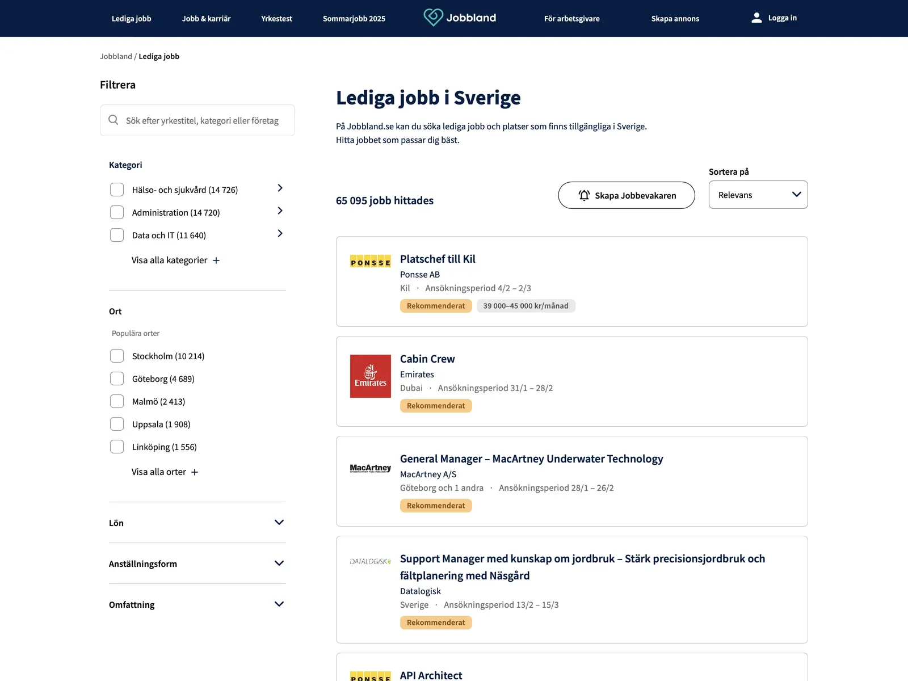Expand Data och IT subcategories arrow
This screenshot has width=908, height=681.
pyautogui.click(x=280, y=233)
